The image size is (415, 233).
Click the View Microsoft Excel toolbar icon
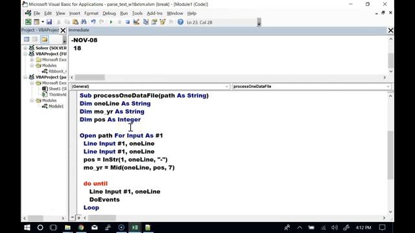coord(28,22)
